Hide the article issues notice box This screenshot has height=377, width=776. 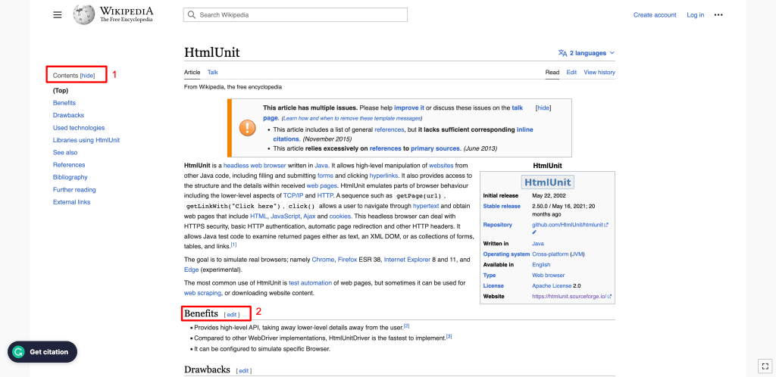pyautogui.click(x=543, y=108)
